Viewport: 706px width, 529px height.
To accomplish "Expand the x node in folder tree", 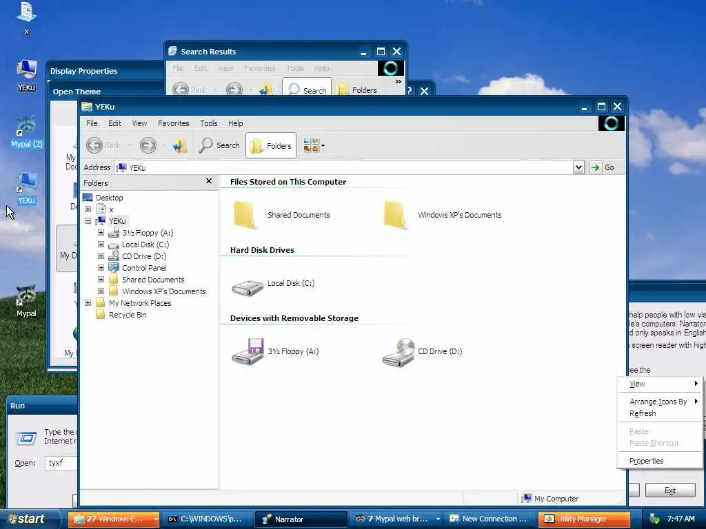I will [88, 209].
